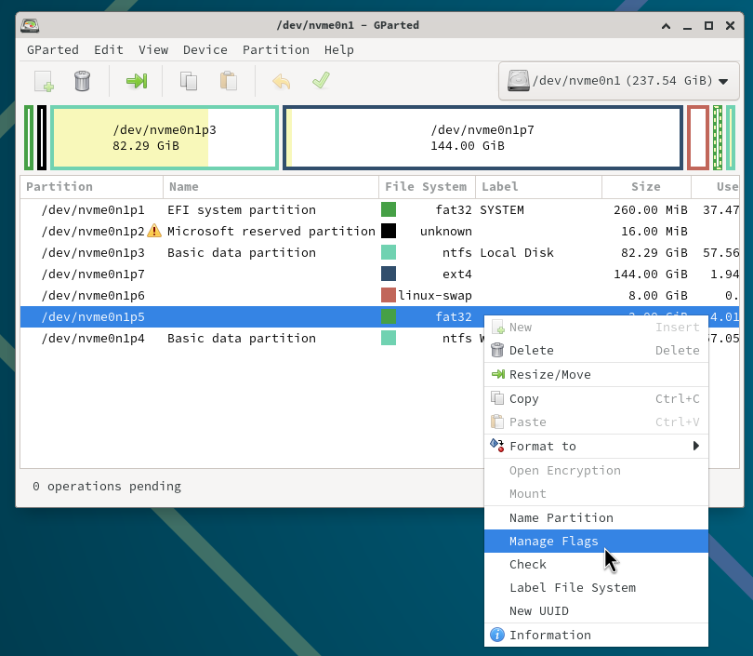Open the device selector showing /dev/nvme0n1
This screenshot has width=753, height=656.
(x=618, y=81)
